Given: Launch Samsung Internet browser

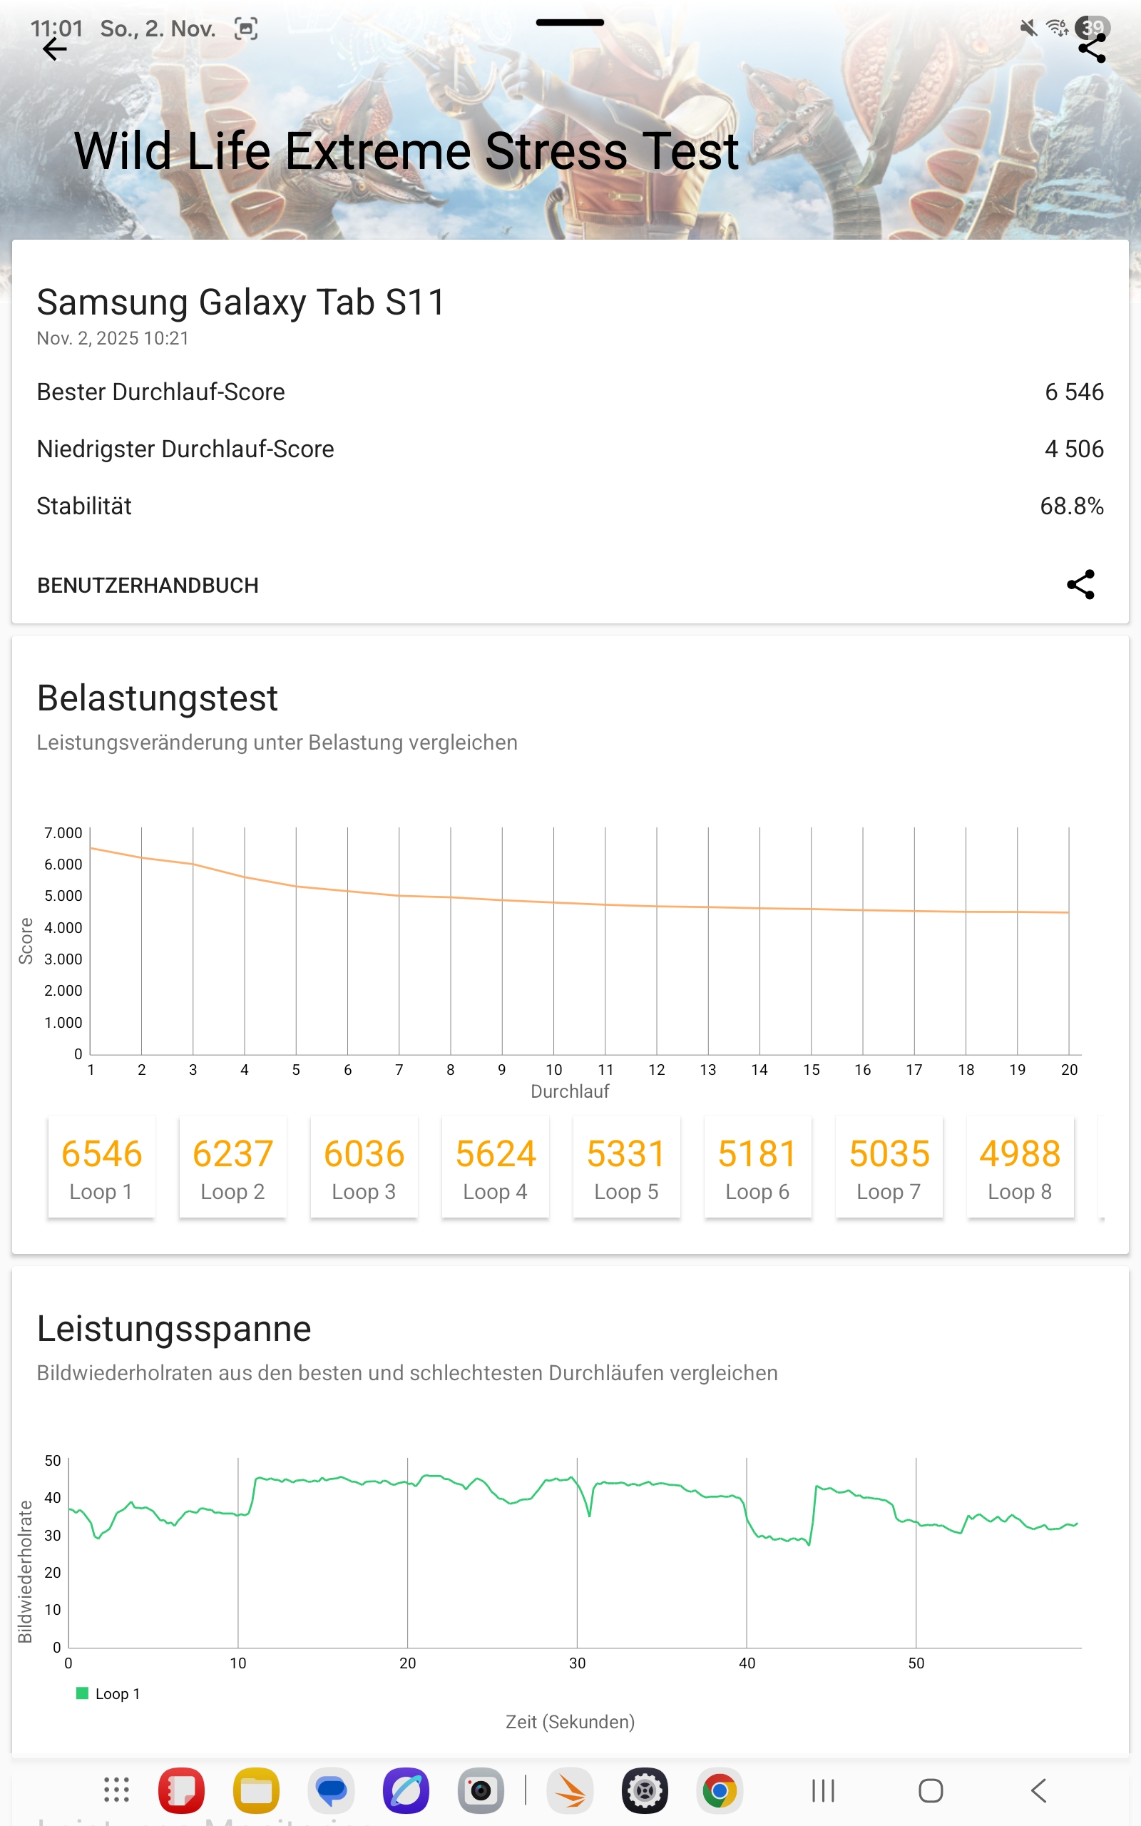Looking at the screenshot, I should click(x=406, y=1790).
